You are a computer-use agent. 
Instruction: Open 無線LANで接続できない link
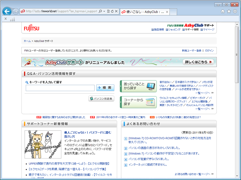coord(182,86)
